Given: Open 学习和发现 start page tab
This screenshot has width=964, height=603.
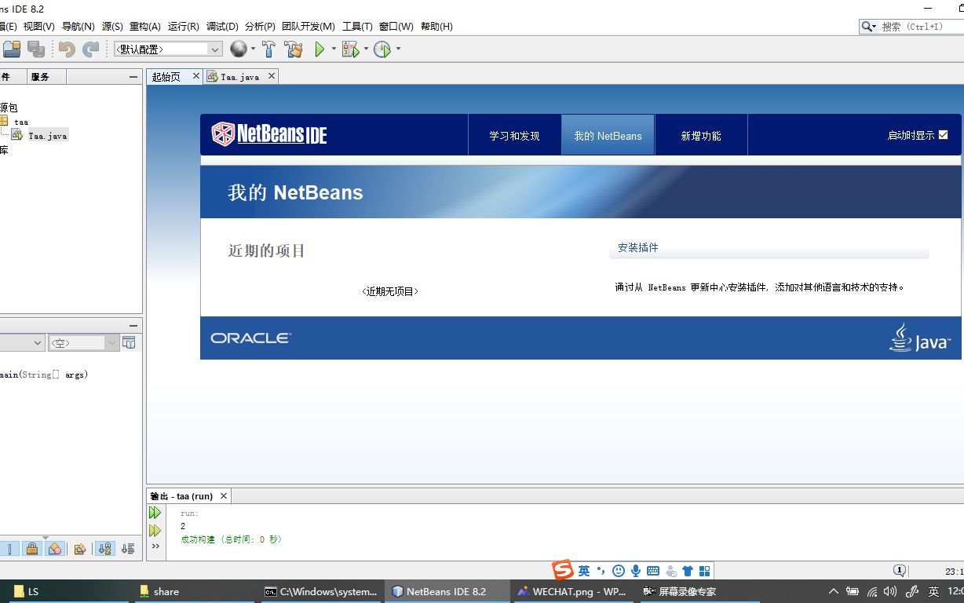Looking at the screenshot, I should pos(515,135).
